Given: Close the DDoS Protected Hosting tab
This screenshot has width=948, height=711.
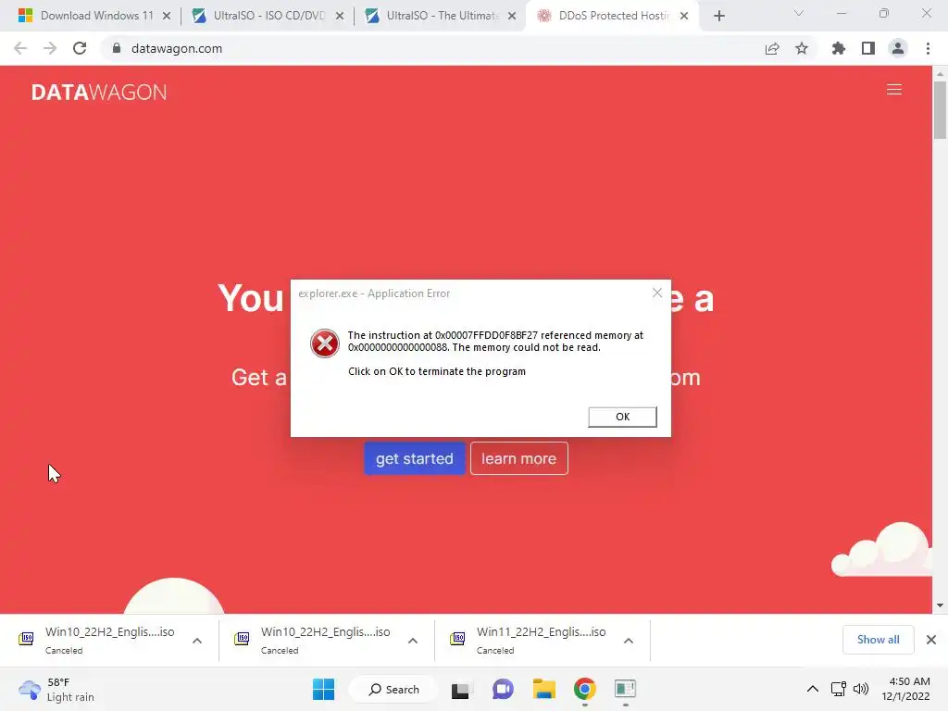Looking at the screenshot, I should pos(684,16).
